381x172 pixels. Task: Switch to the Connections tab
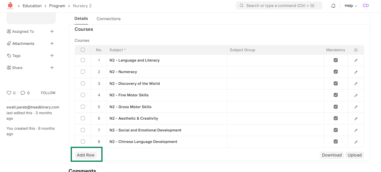(x=109, y=19)
